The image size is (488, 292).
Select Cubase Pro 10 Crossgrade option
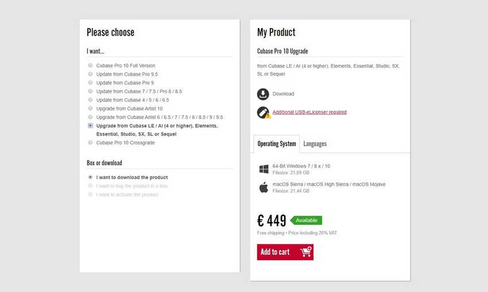(x=90, y=143)
